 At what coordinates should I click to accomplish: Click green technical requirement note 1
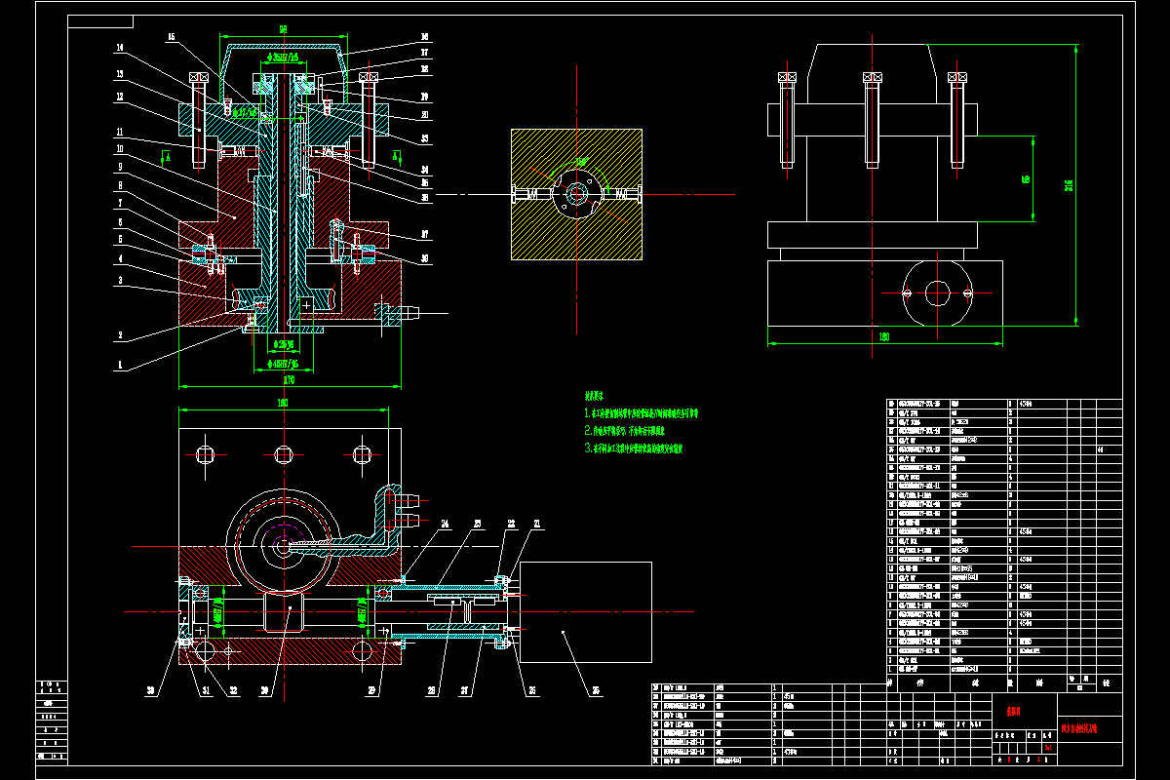tap(641, 413)
